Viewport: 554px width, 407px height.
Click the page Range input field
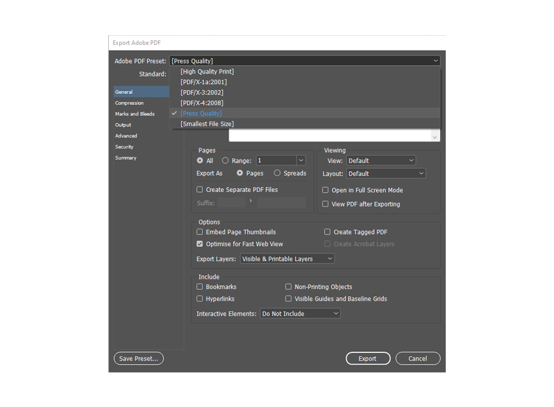click(x=276, y=161)
